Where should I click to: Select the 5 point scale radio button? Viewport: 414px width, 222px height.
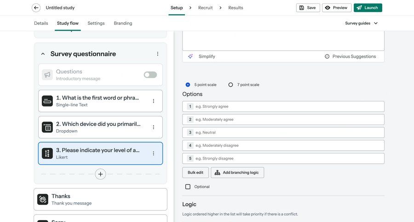click(188, 85)
